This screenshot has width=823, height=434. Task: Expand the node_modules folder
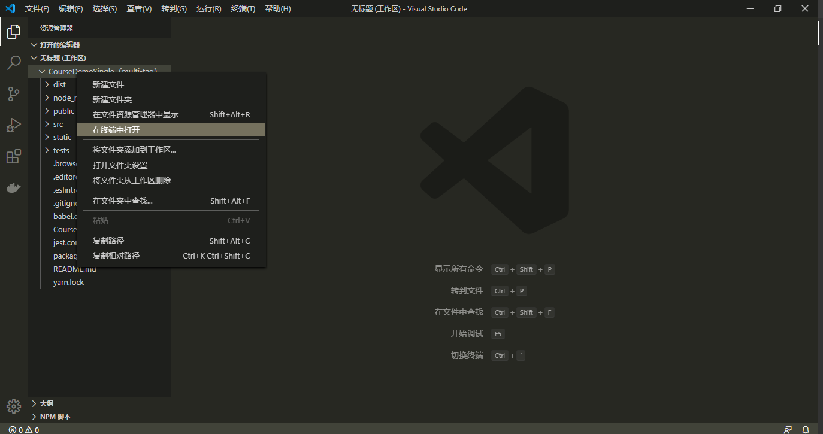[x=47, y=98]
